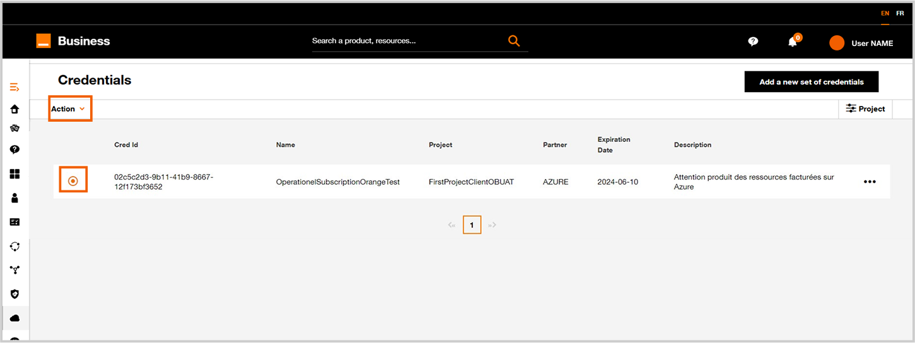Image resolution: width=915 pixels, height=343 pixels.
Task: Click credential id 02c5c2d3-9b11-41b9-8667
Action: pyautogui.click(x=164, y=182)
